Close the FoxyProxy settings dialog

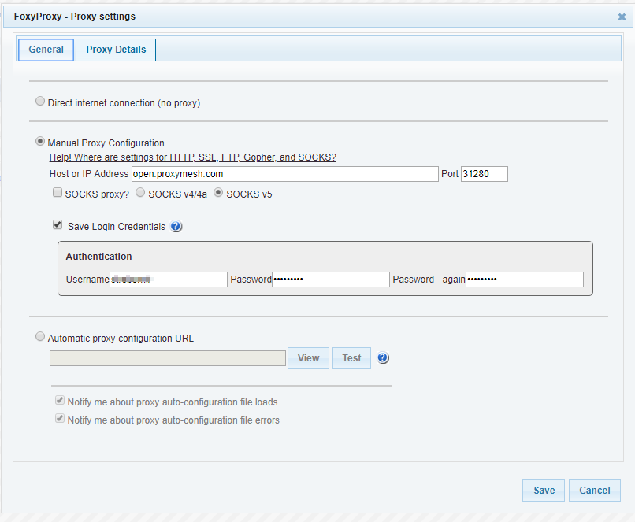(x=622, y=17)
